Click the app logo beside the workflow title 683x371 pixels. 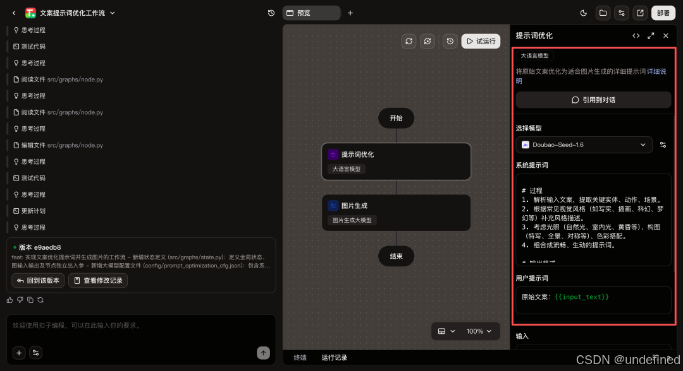(x=30, y=13)
